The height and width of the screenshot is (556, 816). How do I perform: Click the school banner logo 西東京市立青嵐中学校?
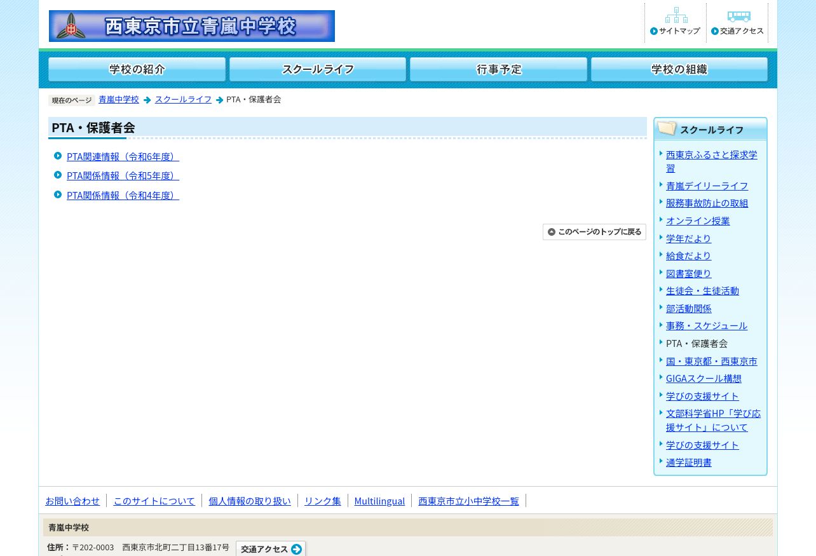point(192,26)
